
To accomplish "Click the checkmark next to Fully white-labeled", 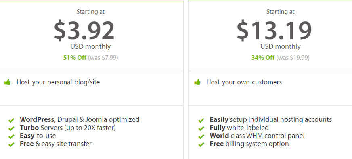I will (201, 128).
